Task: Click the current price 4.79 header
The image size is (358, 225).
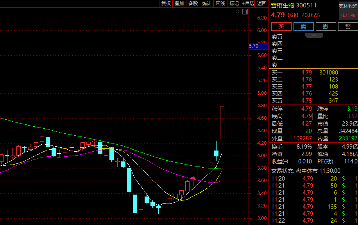Action: tap(277, 15)
